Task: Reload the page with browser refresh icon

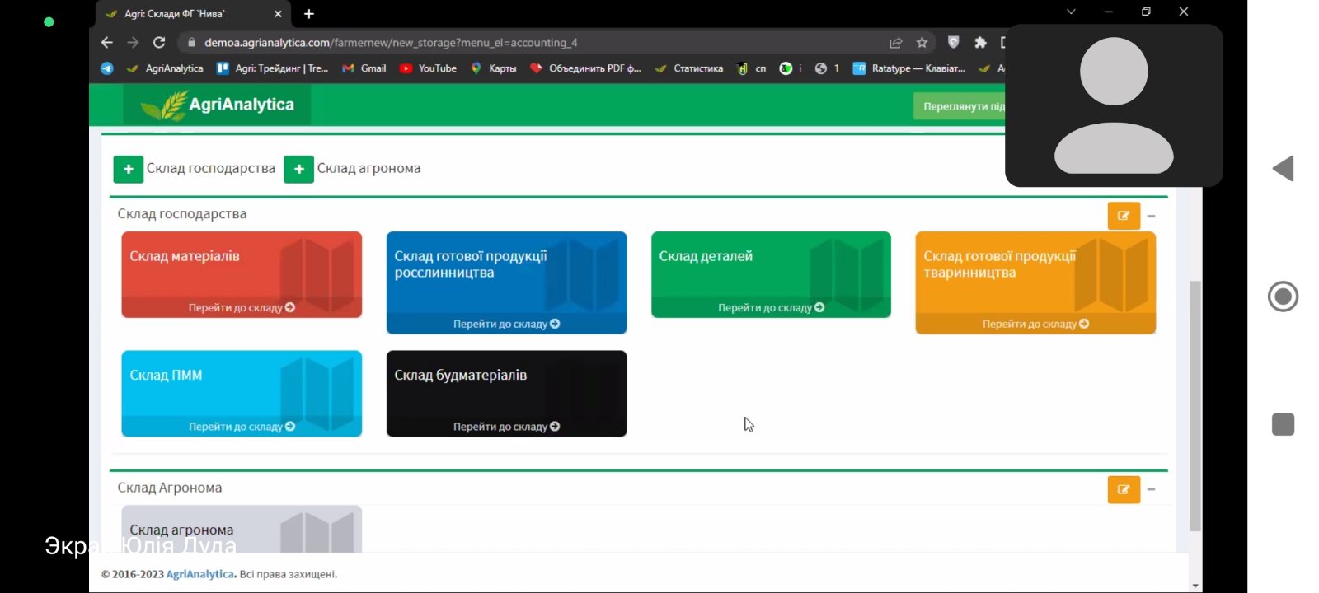Action: (x=159, y=42)
